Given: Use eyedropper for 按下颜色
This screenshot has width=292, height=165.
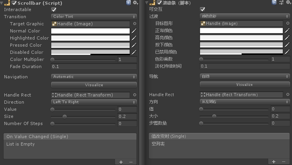Looking at the screenshot, I should [x=287, y=45].
